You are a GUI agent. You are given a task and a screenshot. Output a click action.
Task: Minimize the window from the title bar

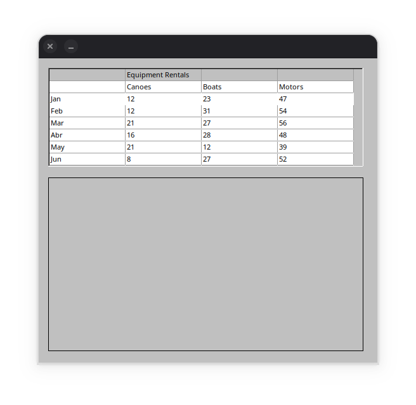click(71, 46)
